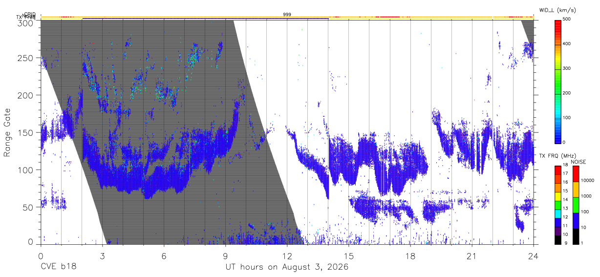Click the '999' CPID value at top
Image resolution: width=600 pixels, height=277 pixels.
(287, 15)
